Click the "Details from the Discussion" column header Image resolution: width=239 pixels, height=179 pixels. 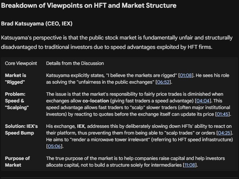click(75, 63)
